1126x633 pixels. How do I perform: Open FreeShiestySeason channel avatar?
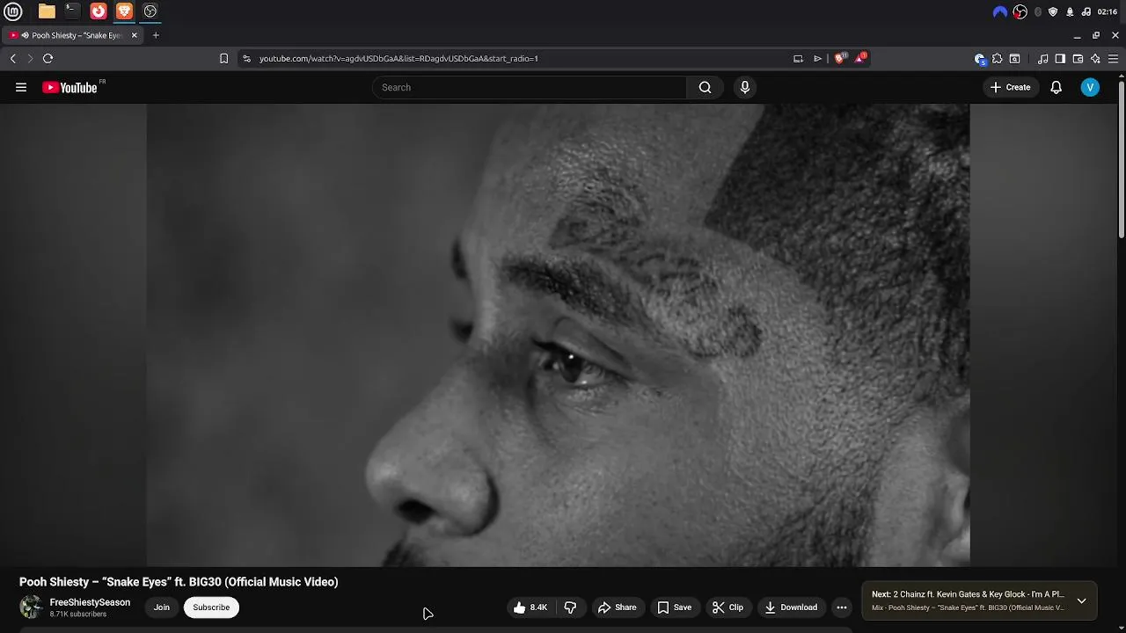point(31,608)
